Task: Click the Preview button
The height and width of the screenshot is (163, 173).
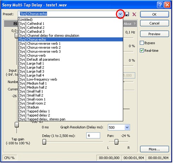Action: pos(154,34)
